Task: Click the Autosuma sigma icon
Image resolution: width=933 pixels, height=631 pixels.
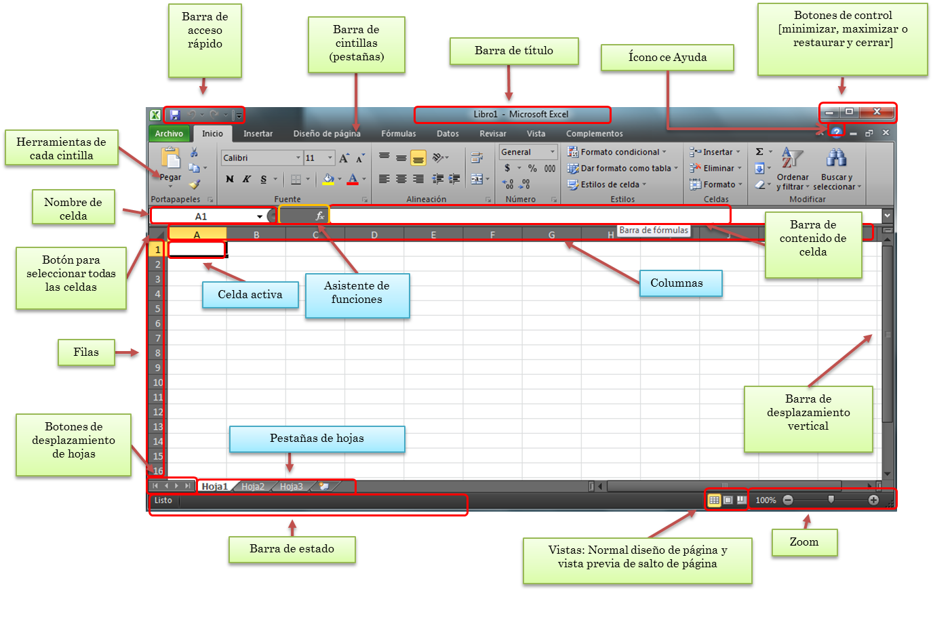Action: coord(759,151)
